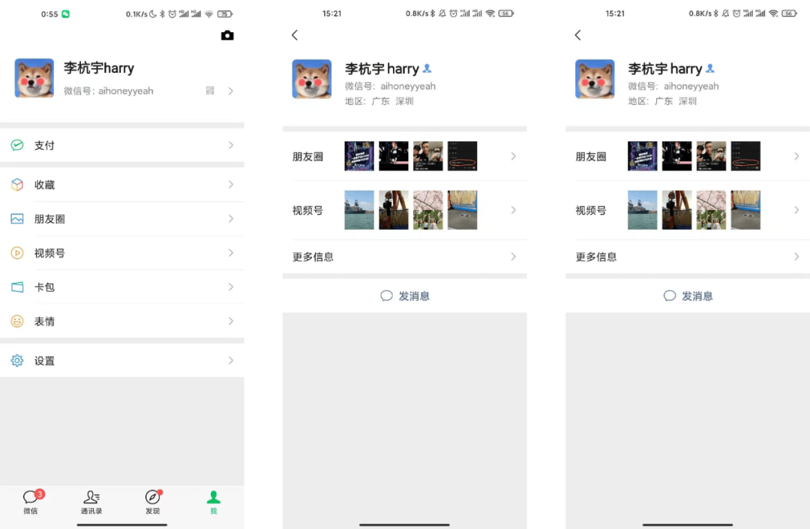Tap the orange 视频号 play icon
The height and width of the screenshot is (529, 810).
(x=17, y=253)
